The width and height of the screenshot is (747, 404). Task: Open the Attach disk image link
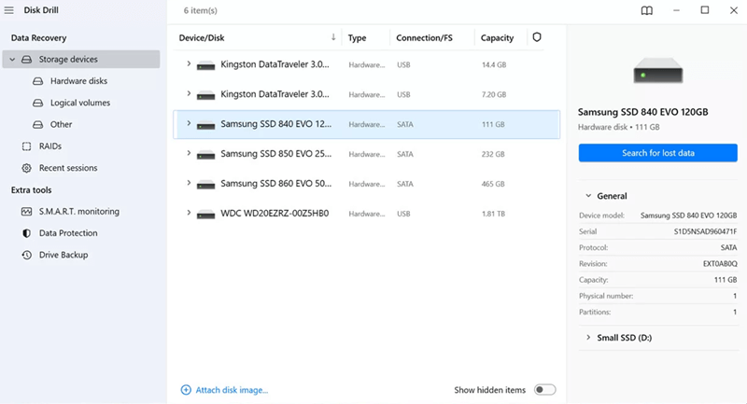232,390
